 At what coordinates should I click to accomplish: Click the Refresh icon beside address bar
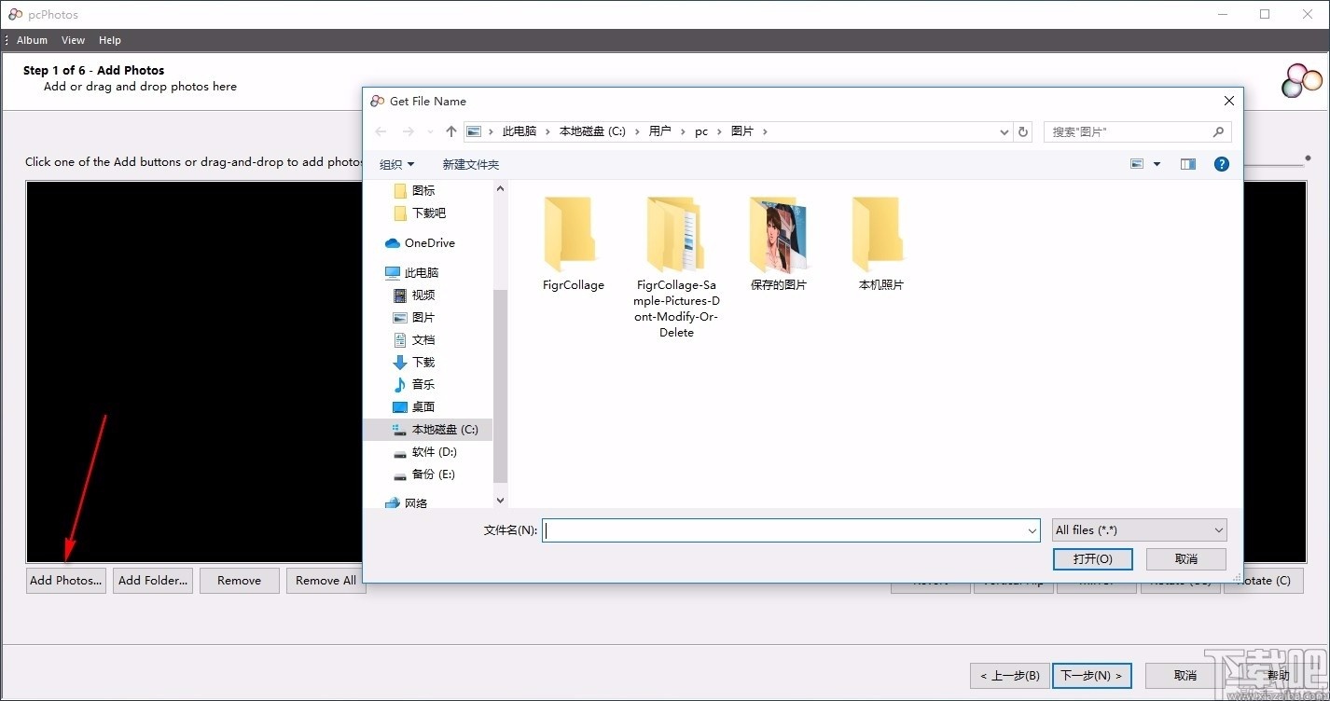pos(1022,131)
